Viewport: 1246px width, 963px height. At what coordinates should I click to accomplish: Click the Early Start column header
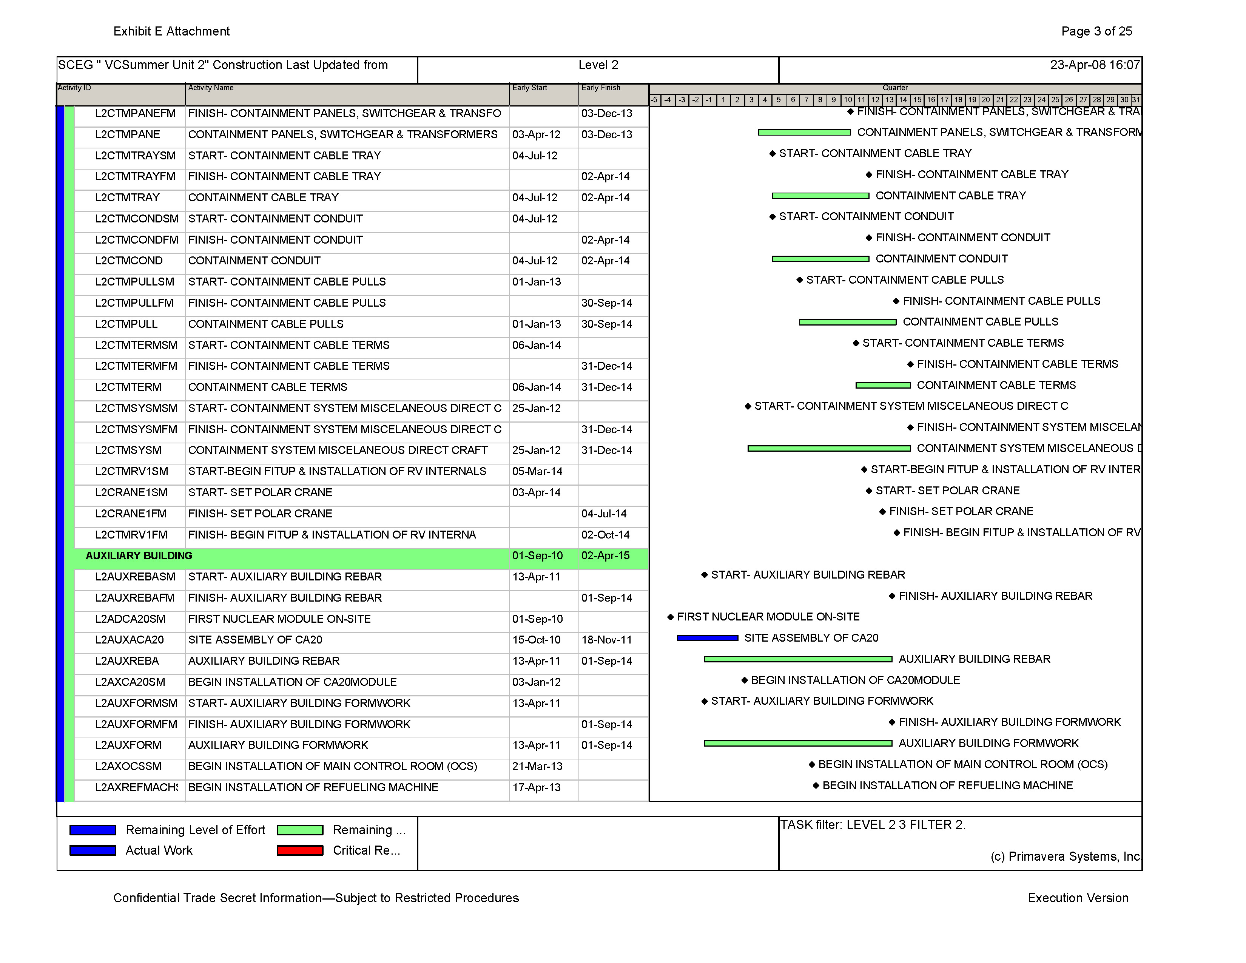point(544,94)
